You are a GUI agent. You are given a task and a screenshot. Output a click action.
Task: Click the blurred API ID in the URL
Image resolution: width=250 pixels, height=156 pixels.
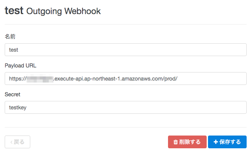pos(40,79)
